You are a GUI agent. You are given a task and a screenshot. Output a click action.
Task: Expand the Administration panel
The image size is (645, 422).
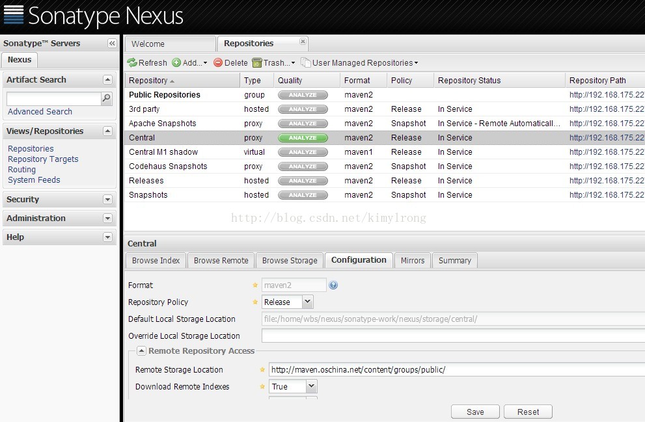(x=107, y=218)
